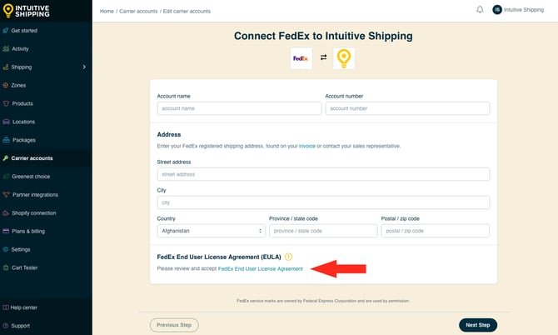Click the Plans & billing card icon

pyautogui.click(x=6, y=231)
